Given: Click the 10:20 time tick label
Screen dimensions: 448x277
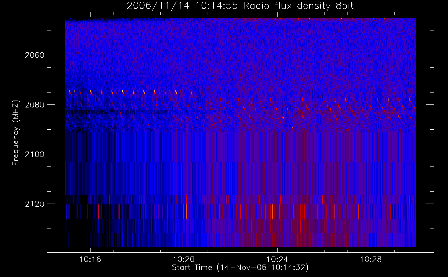Looking at the screenshot, I should pos(184,260).
